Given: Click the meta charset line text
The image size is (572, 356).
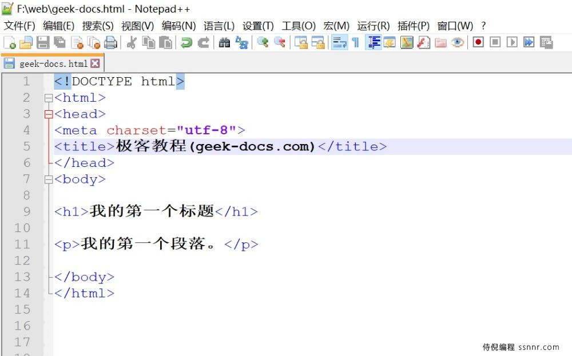Looking at the screenshot, I should (x=149, y=130).
